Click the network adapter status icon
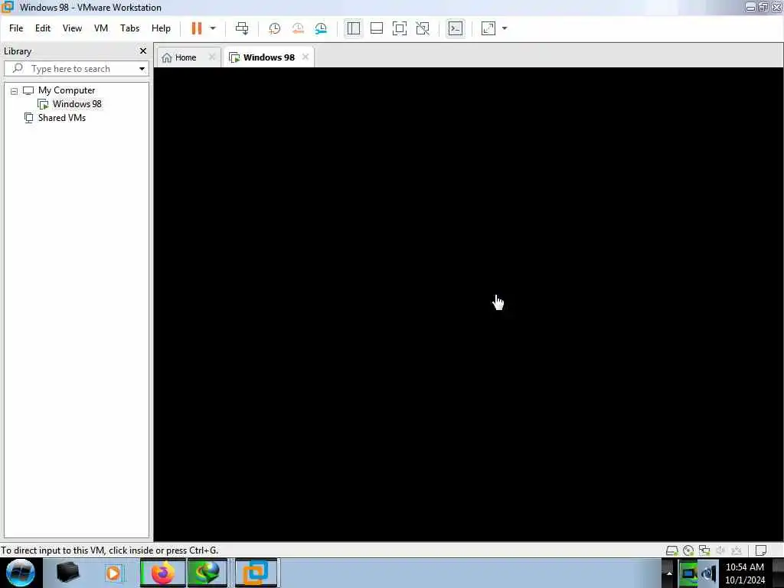Image resolution: width=784 pixels, height=588 pixels. click(x=704, y=550)
